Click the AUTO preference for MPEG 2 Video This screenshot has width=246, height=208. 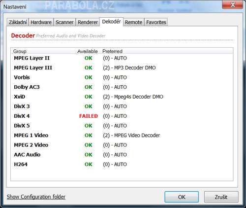coord(115,145)
